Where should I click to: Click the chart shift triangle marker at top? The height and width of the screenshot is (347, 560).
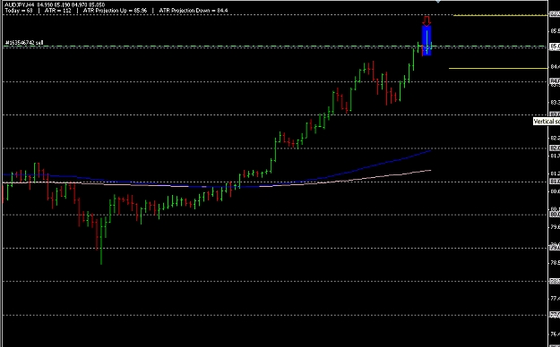(438, 2)
